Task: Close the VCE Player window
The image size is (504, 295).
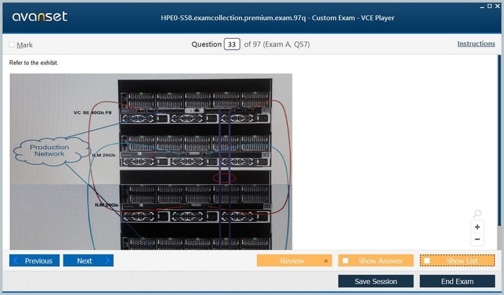Action: [x=498, y=6]
